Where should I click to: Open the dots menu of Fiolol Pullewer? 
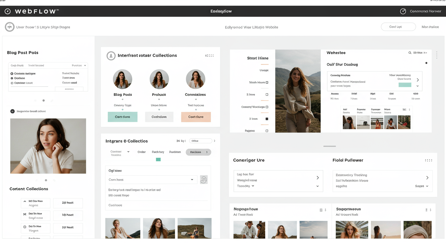pyautogui.click(x=428, y=160)
